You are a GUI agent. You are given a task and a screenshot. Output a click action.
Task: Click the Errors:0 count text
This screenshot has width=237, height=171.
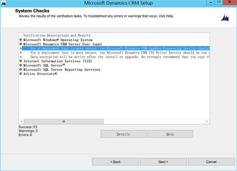click(x=25, y=135)
